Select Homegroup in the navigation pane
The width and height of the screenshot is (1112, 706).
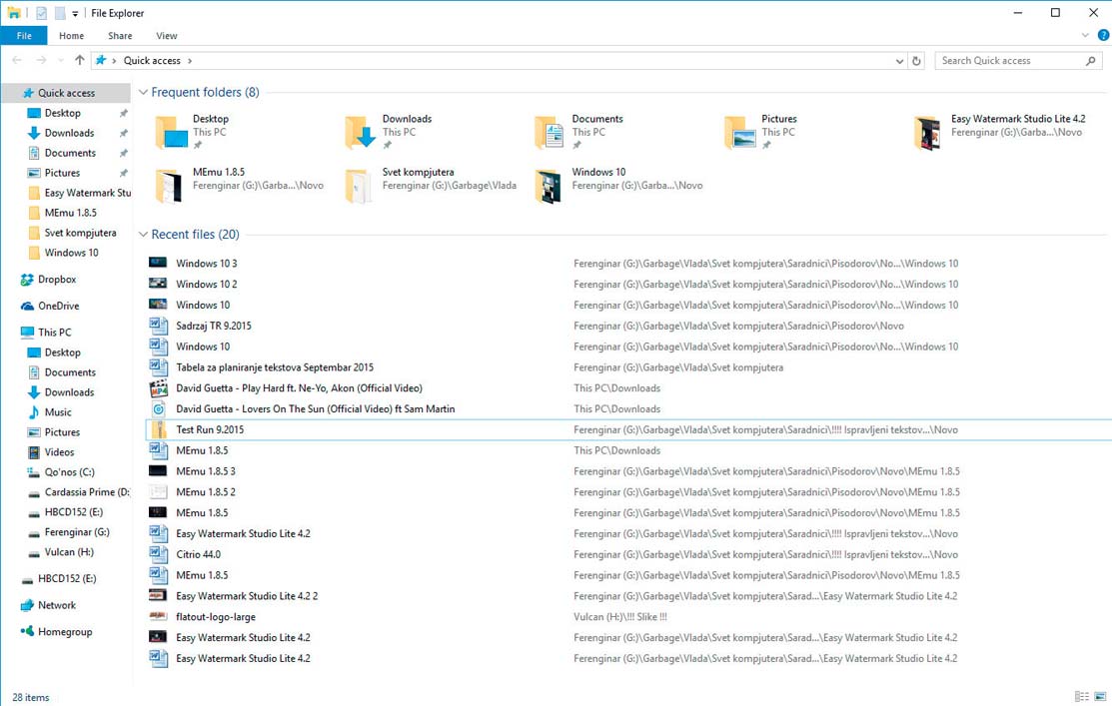point(65,631)
